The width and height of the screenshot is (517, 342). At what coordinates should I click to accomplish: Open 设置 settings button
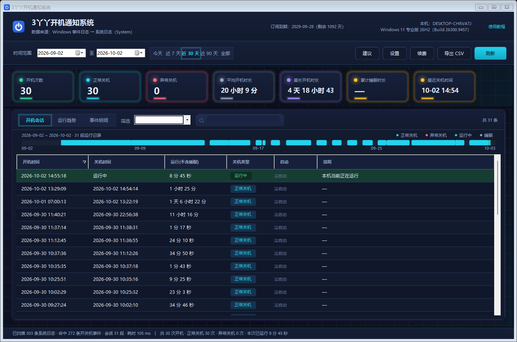(395, 53)
